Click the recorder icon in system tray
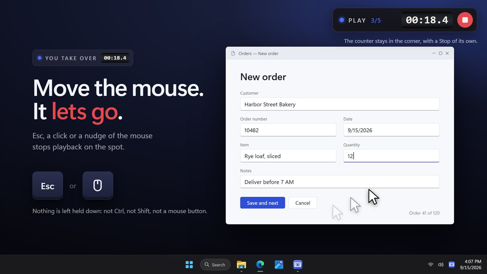Image resolution: width=487 pixels, height=274 pixels. [452, 264]
